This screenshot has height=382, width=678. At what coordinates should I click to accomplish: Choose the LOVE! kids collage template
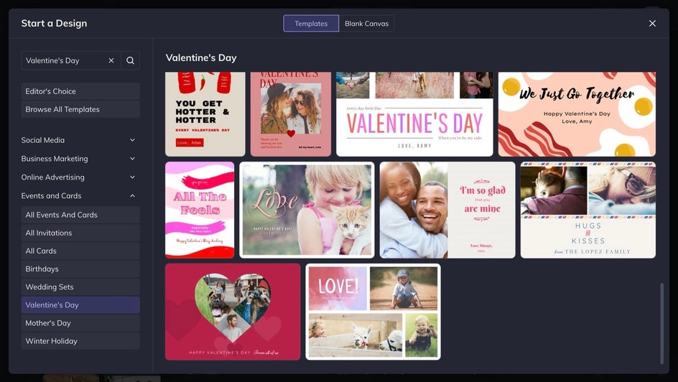pyautogui.click(x=373, y=312)
